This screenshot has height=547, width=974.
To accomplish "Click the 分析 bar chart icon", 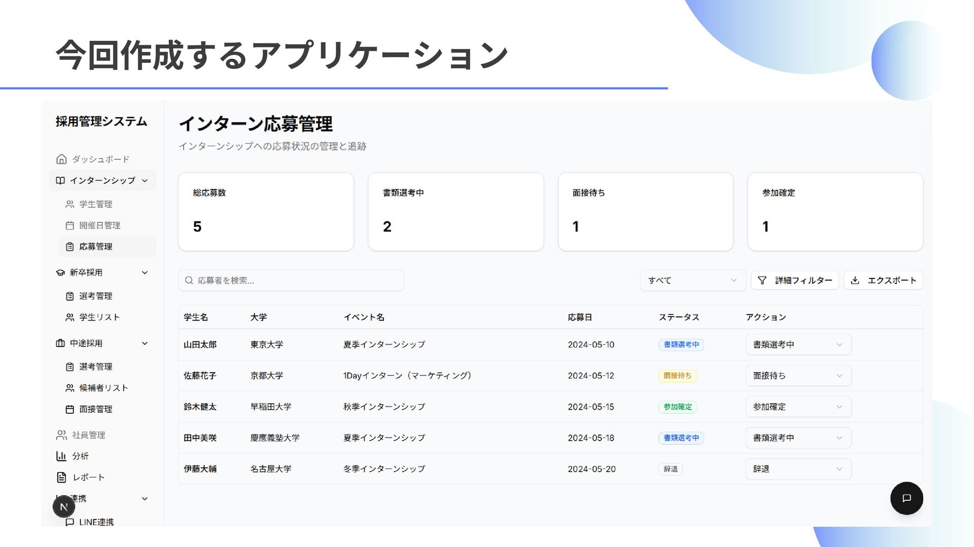I will pyautogui.click(x=61, y=456).
